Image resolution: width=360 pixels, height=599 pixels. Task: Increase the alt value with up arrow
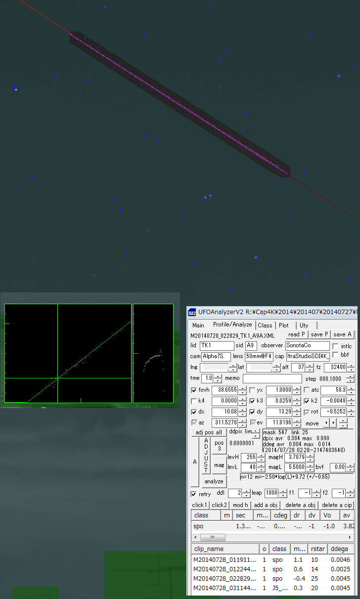(310, 365)
